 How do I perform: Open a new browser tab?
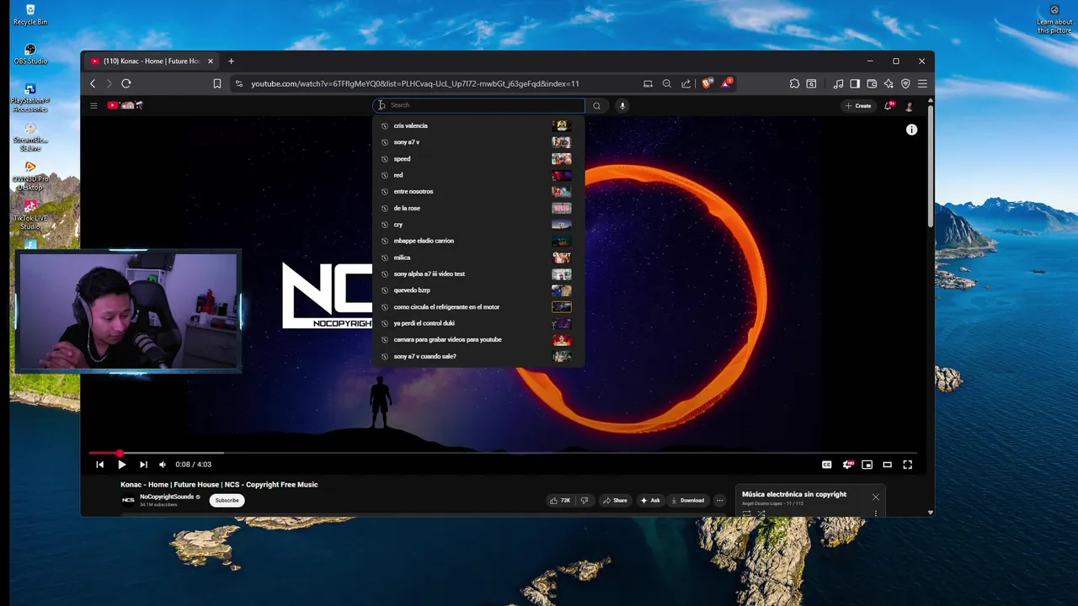click(231, 61)
